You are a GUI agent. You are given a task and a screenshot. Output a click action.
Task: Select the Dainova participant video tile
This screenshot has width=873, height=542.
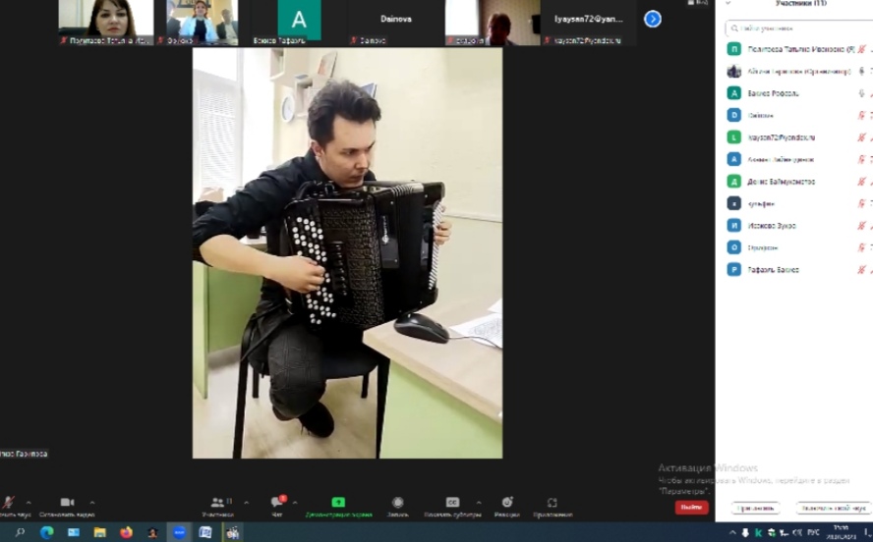tap(396, 22)
